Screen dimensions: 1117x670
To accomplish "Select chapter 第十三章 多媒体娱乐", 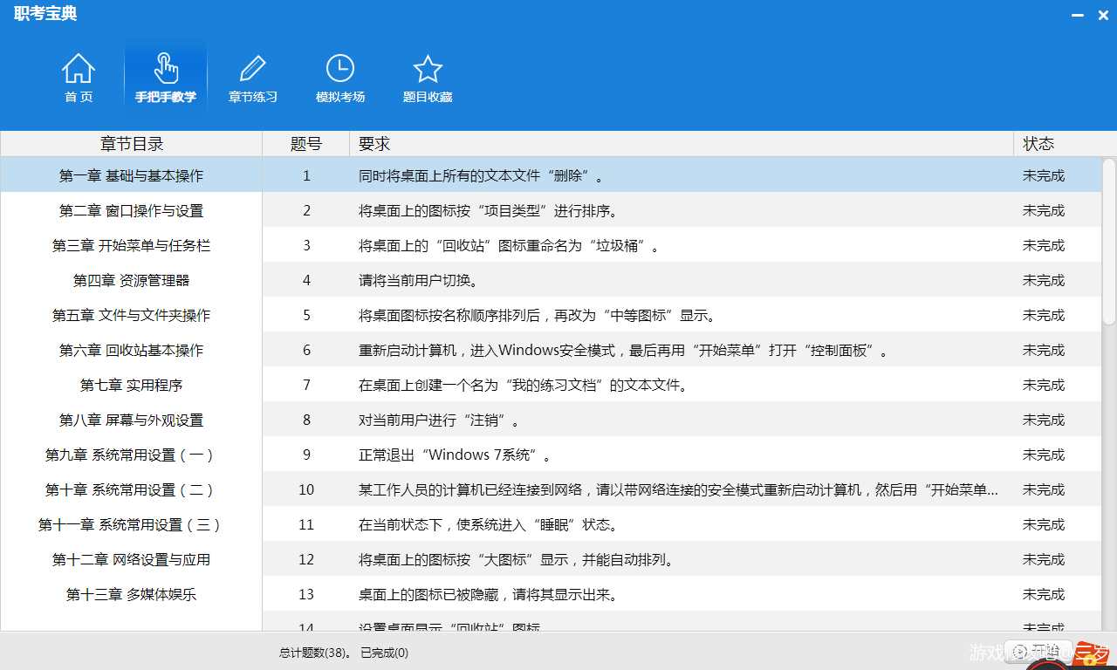I will click(131, 594).
